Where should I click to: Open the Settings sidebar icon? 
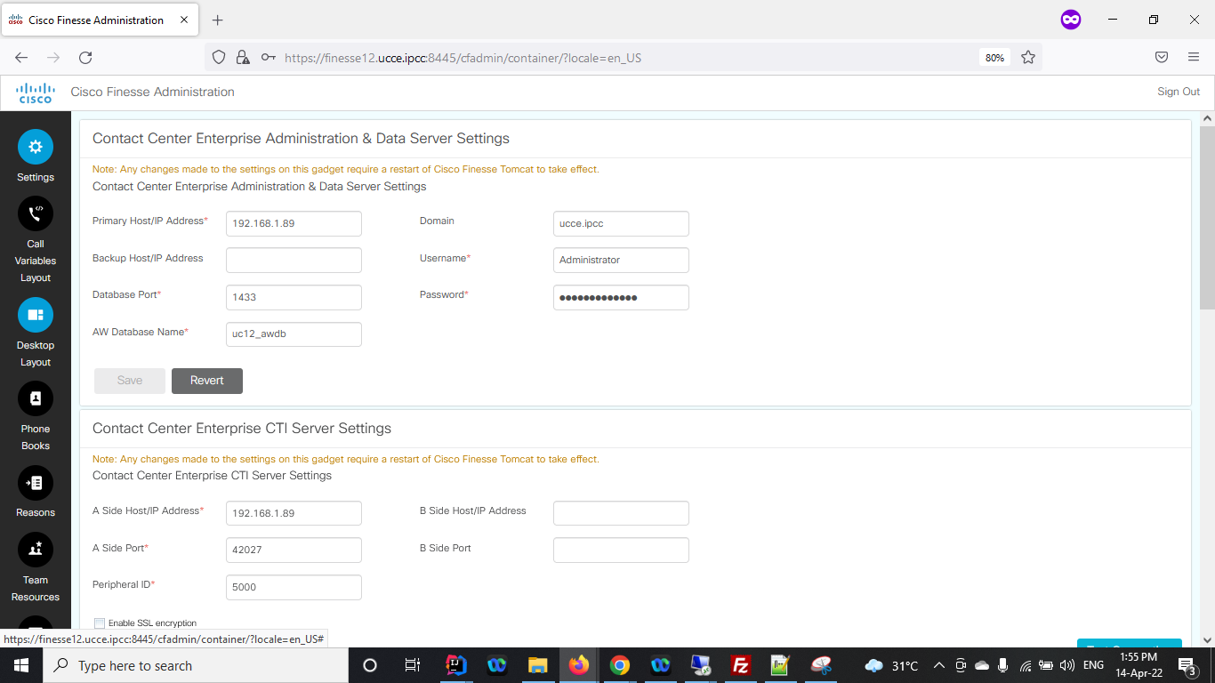(x=36, y=148)
